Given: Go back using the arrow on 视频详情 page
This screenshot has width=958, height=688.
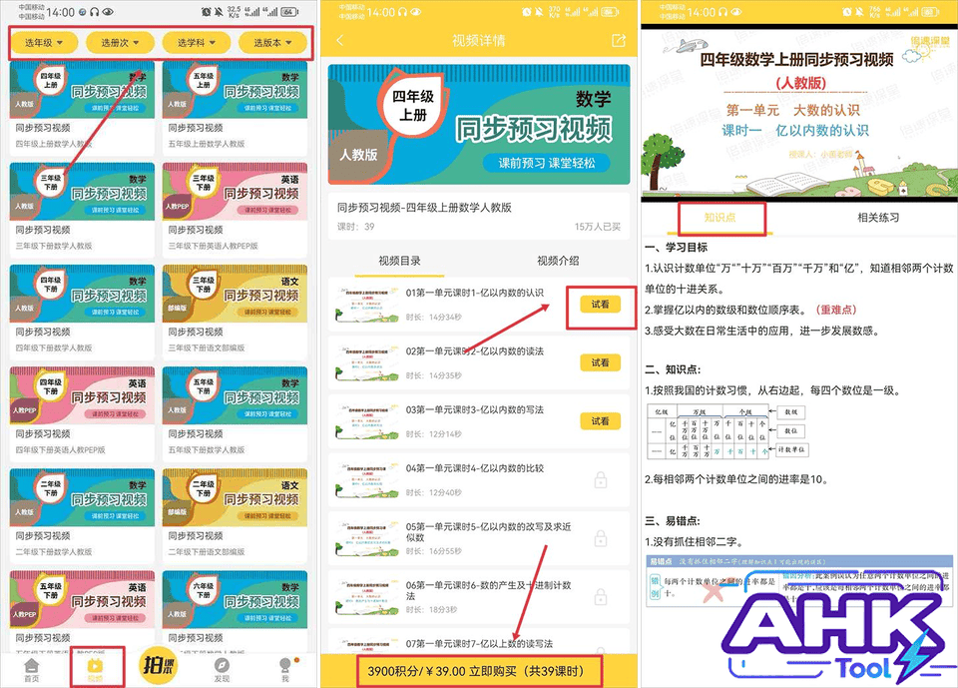Looking at the screenshot, I should click(x=340, y=40).
